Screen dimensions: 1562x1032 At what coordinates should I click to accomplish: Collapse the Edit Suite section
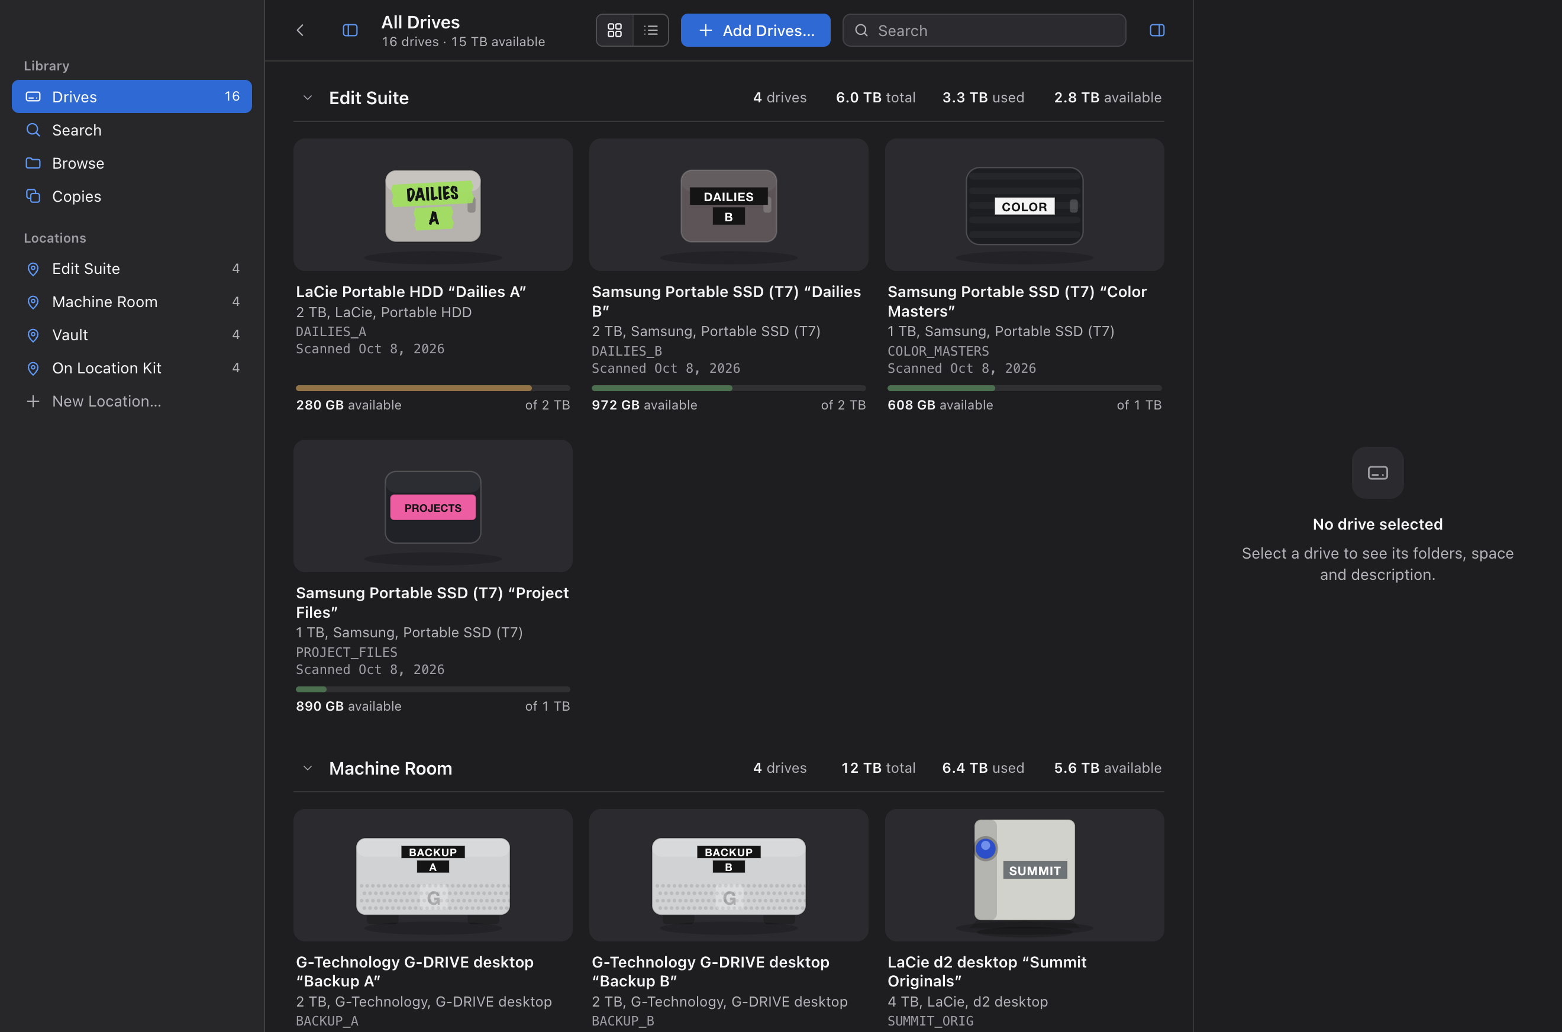tap(307, 98)
